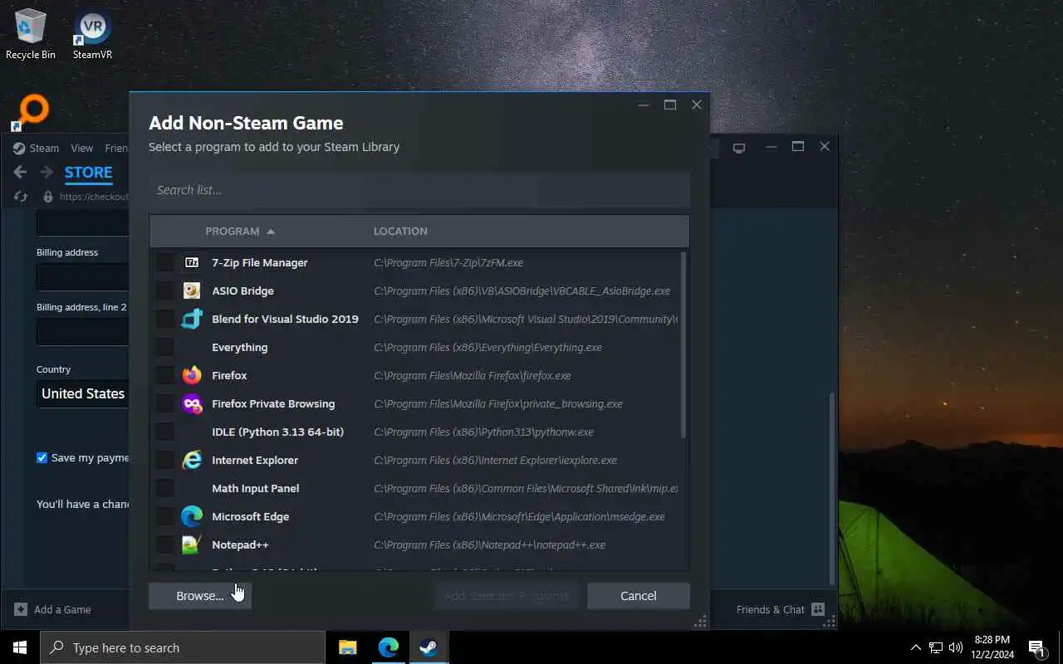Click the Microsoft Edge icon in program list
Image resolution: width=1063 pixels, height=664 pixels.
click(x=192, y=516)
